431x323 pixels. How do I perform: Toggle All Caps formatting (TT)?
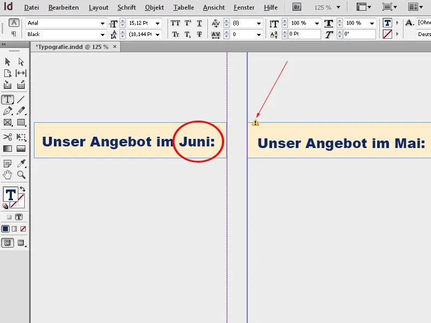(176, 23)
